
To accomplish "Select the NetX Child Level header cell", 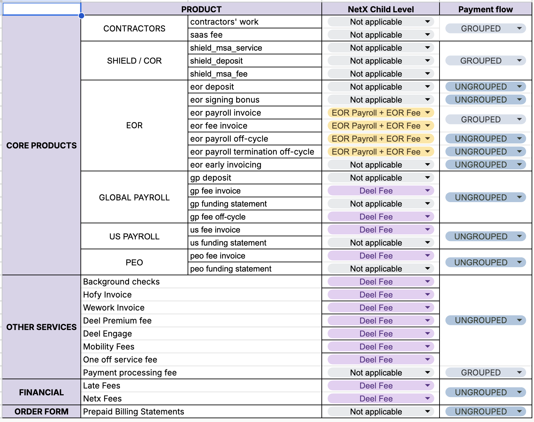I will pos(380,9).
